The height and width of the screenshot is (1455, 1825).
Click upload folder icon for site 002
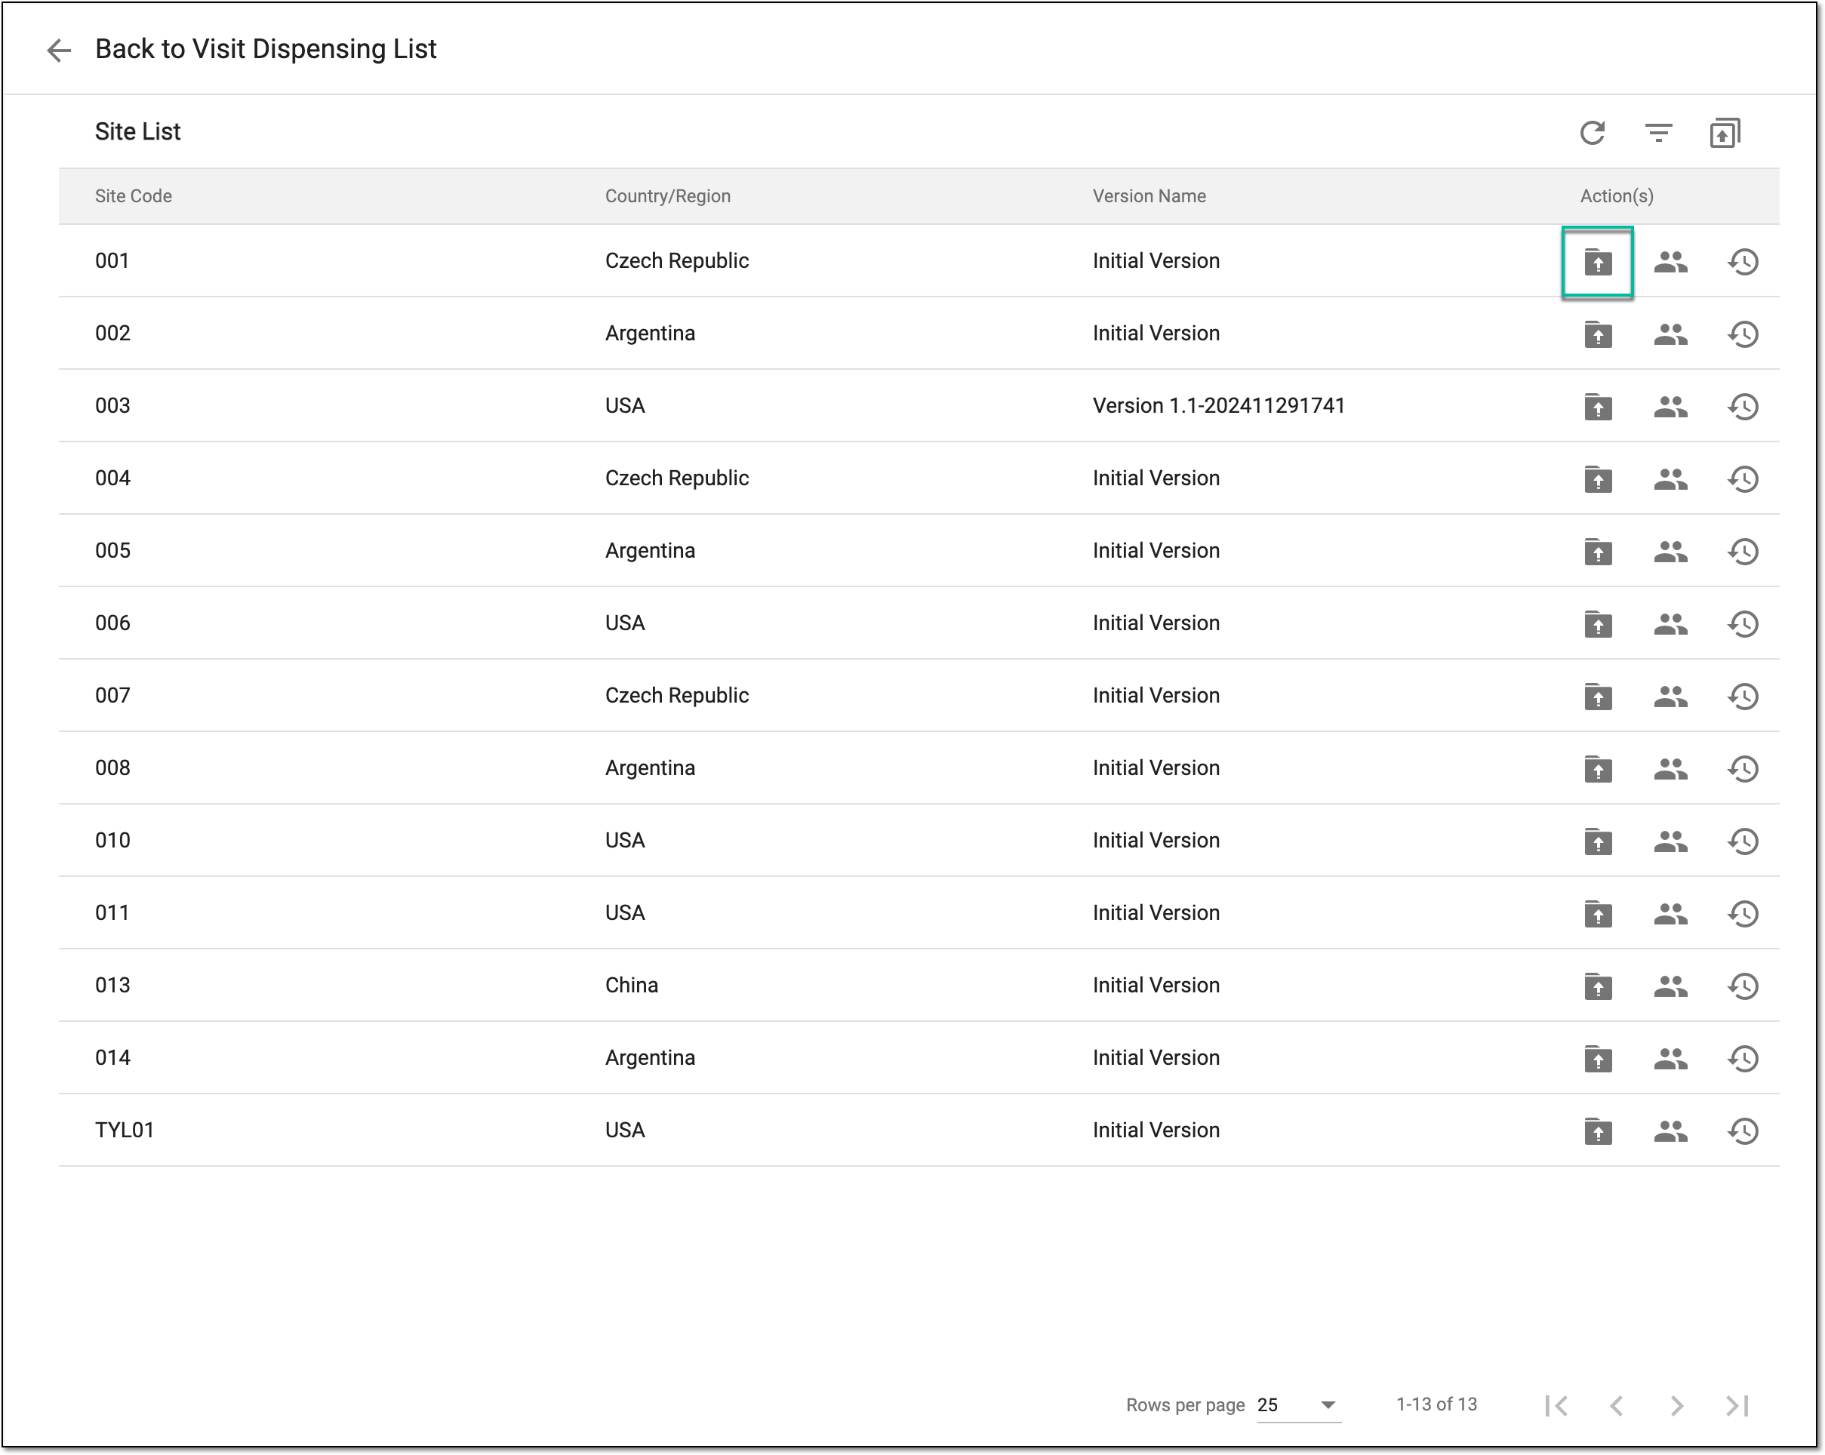(x=1597, y=334)
